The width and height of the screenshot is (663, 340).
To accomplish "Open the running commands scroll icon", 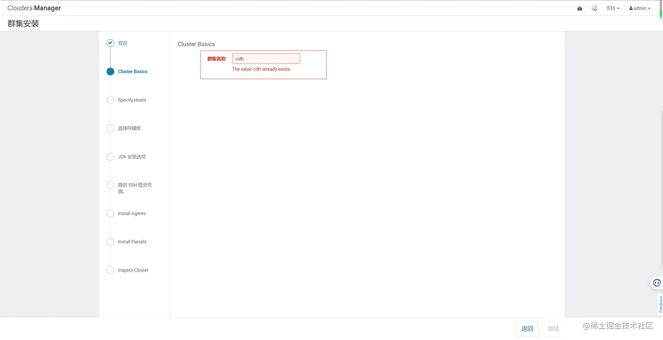I will pyautogui.click(x=594, y=8).
